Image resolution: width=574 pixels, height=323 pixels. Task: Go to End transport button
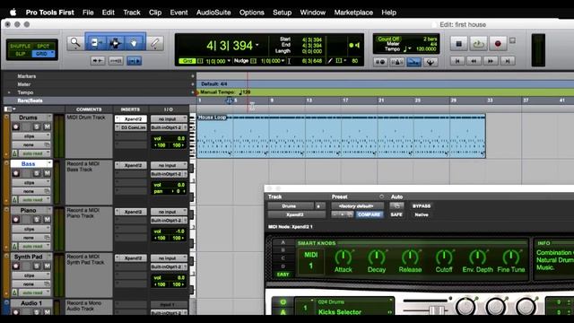pos(508,61)
